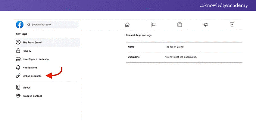The height and width of the screenshot is (135, 256).
Task: Click the Username row to set username
Action: [184, 57]
